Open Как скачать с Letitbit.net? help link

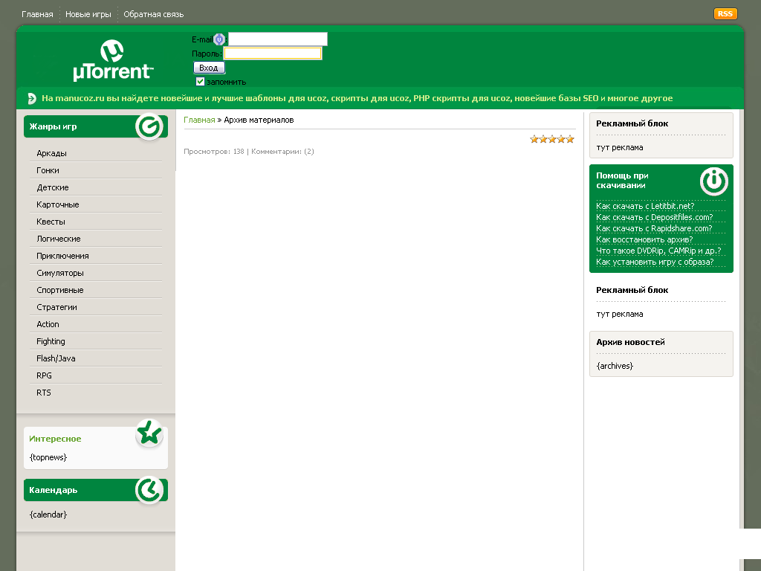pos(645,206)
